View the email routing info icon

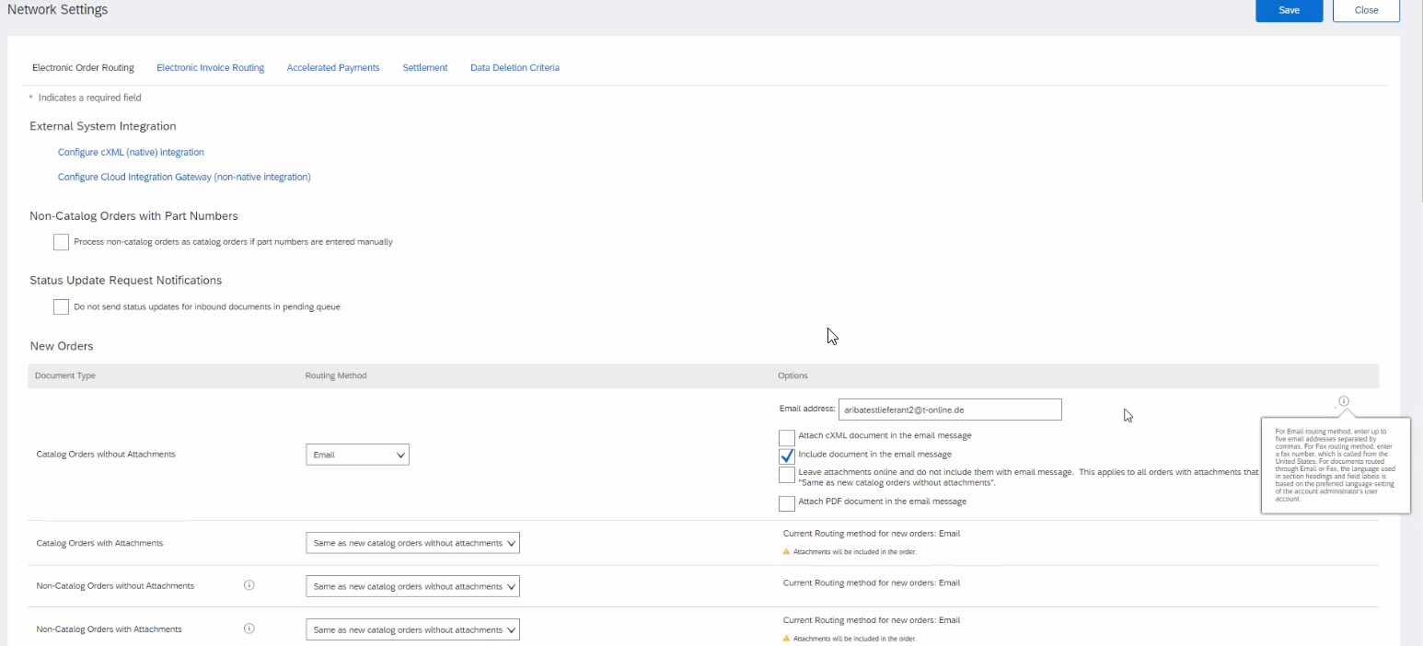(1343, 401)
